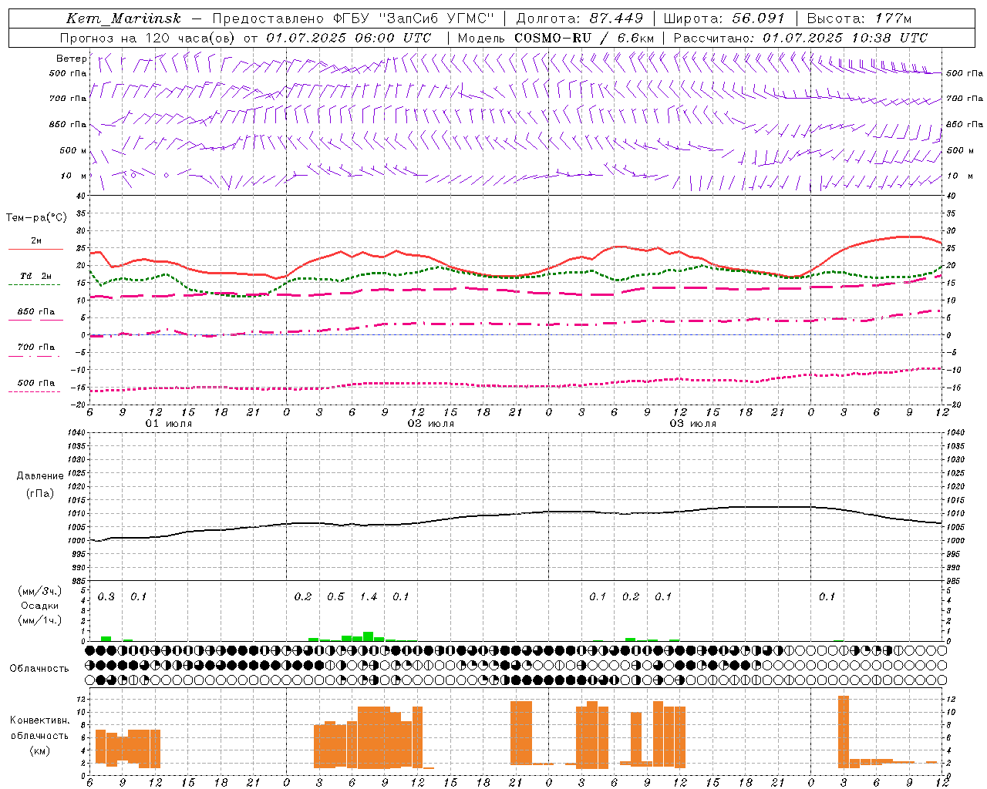Click the '500 м' wind level label on left
Image resolution: width=987 pixels, height=789 pixels.
[74, 150]
